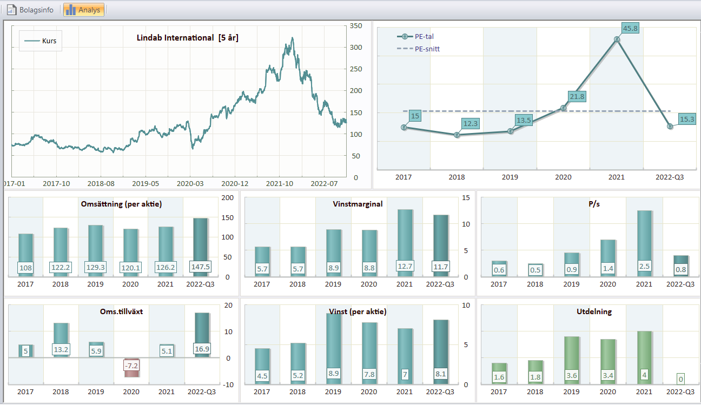Click the 16.9 Oms.tillväxt bar value

(201, 349)
